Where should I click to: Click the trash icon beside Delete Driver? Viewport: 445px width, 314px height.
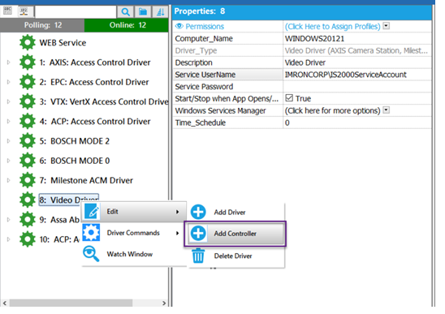[198, 256]
